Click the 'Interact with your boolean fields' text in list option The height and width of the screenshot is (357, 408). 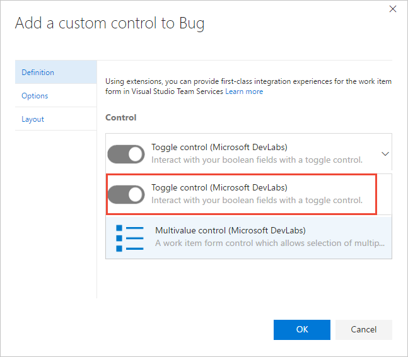click(257, 201)
